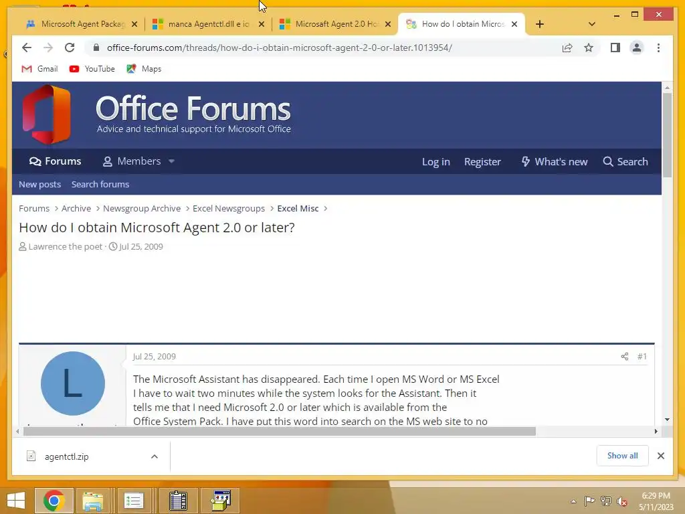Open forum Search
685x514 pixels.
tap(625, 162)
